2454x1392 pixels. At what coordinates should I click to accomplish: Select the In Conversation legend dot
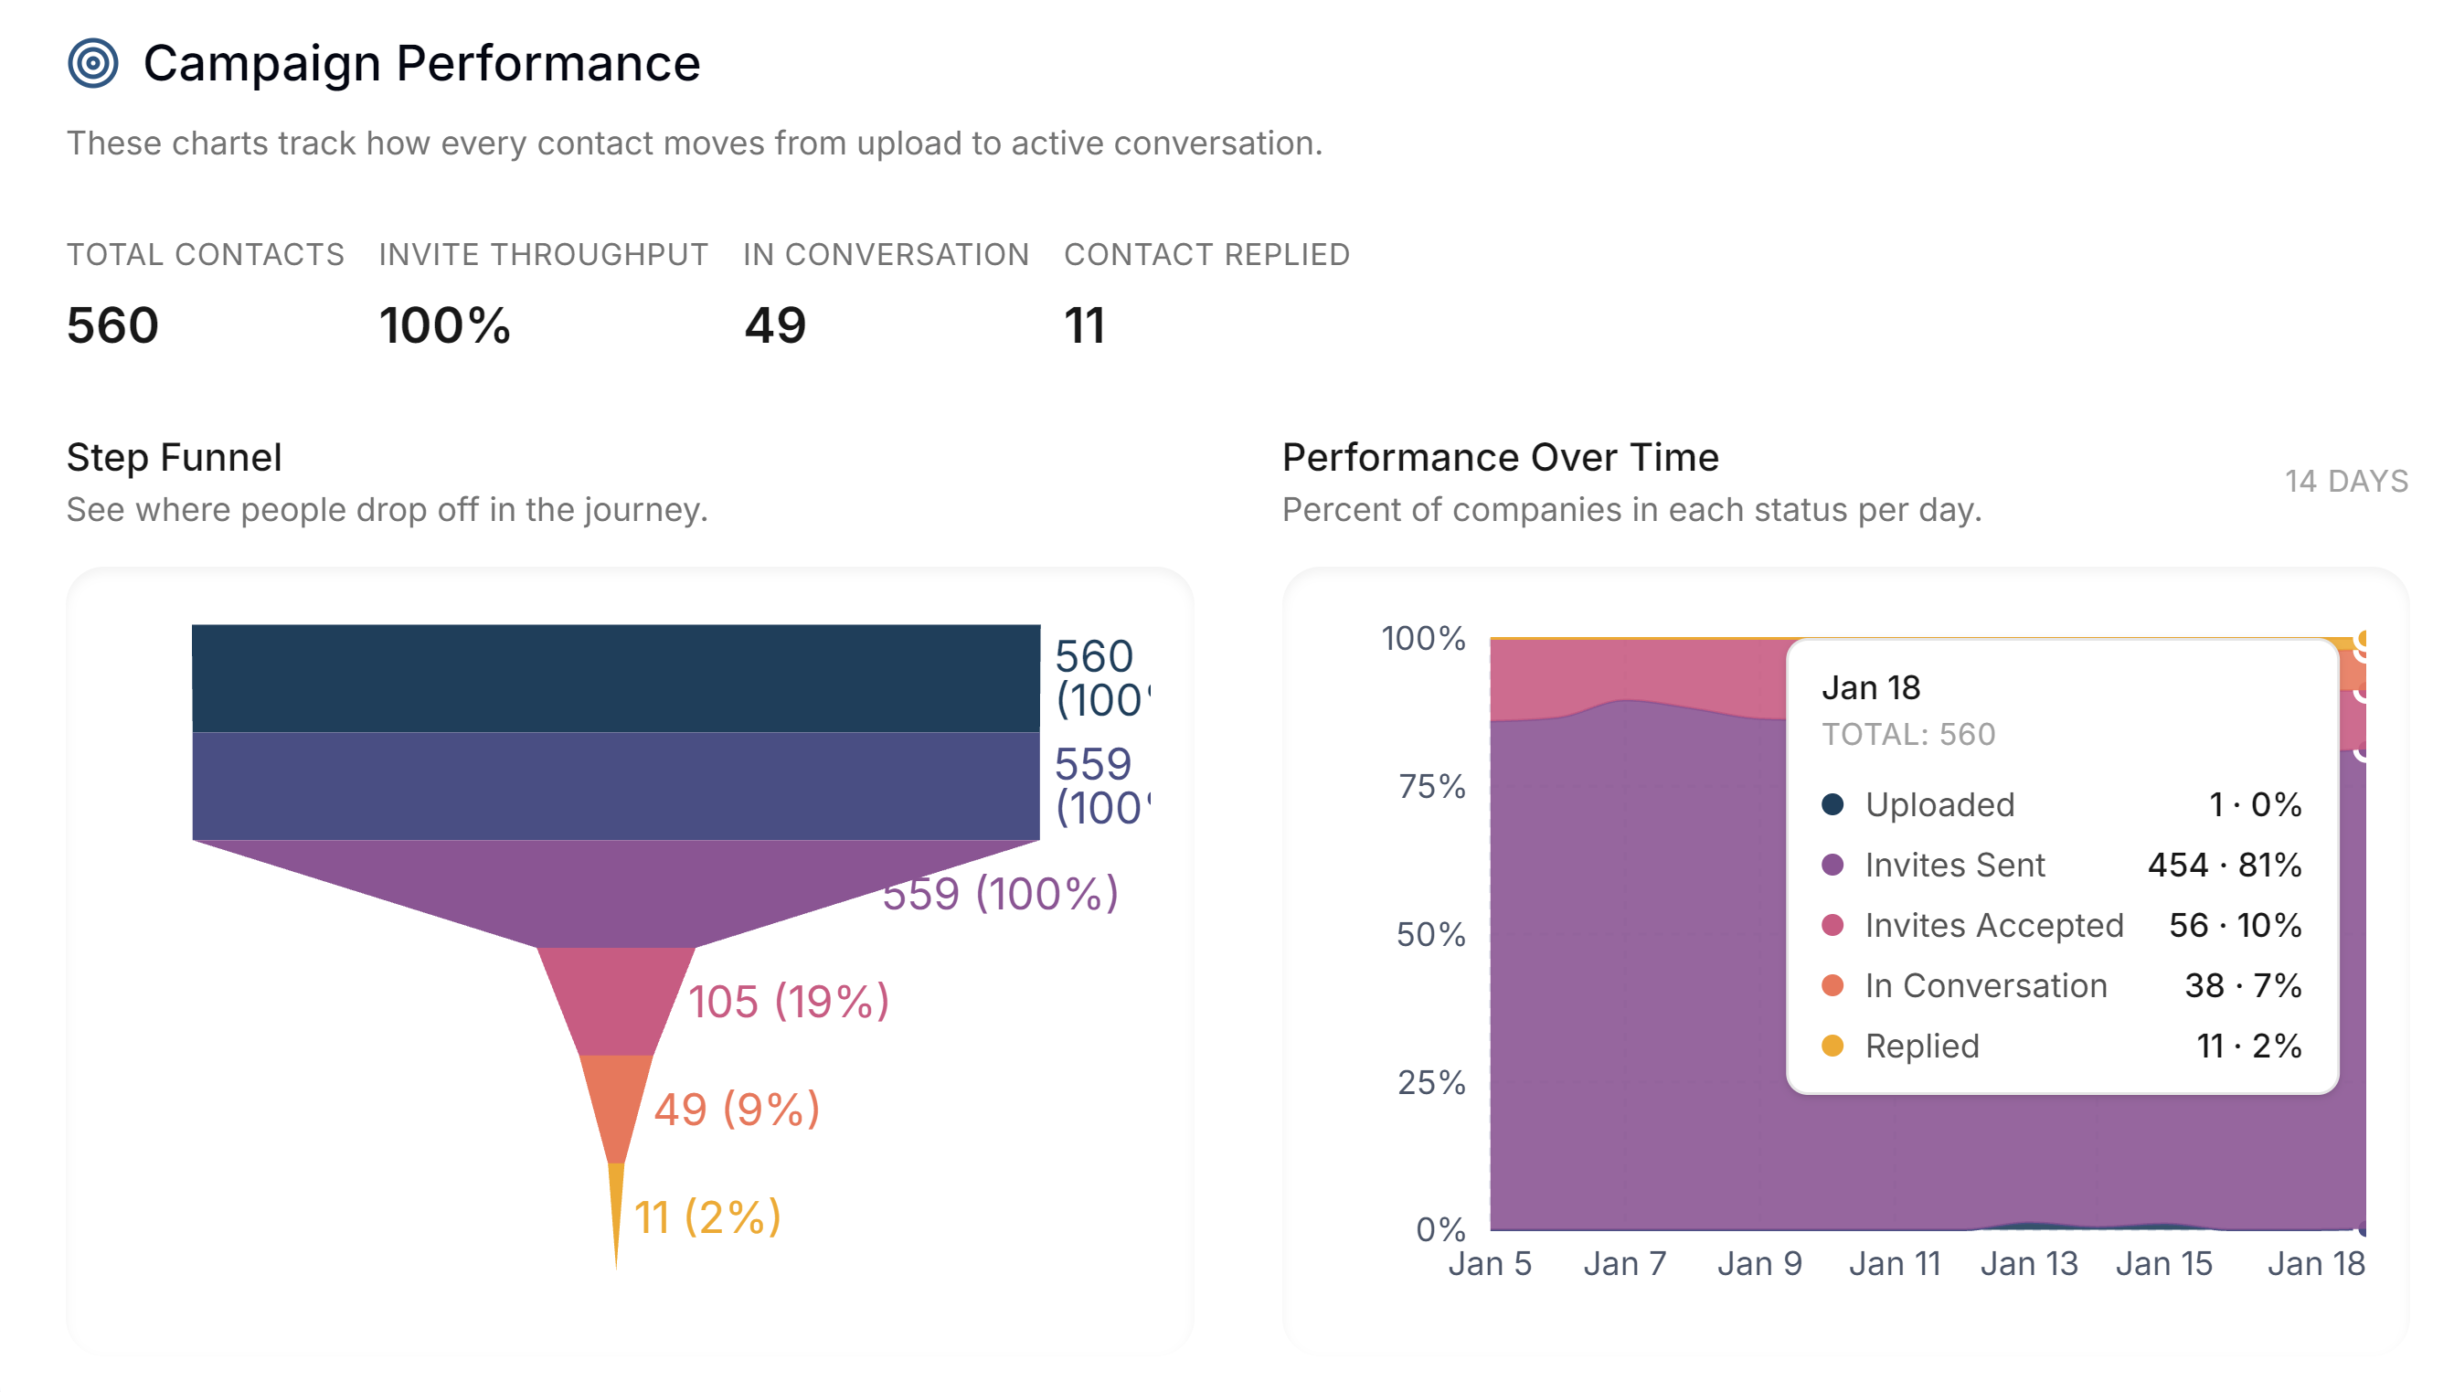click(1833, 985)
